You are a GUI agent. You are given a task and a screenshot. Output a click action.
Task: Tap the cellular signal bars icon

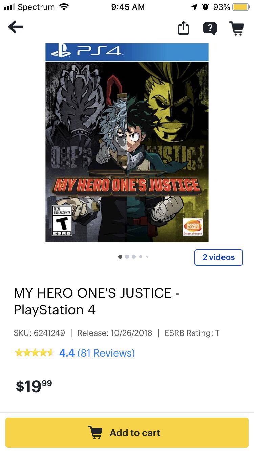pos(9,7)
